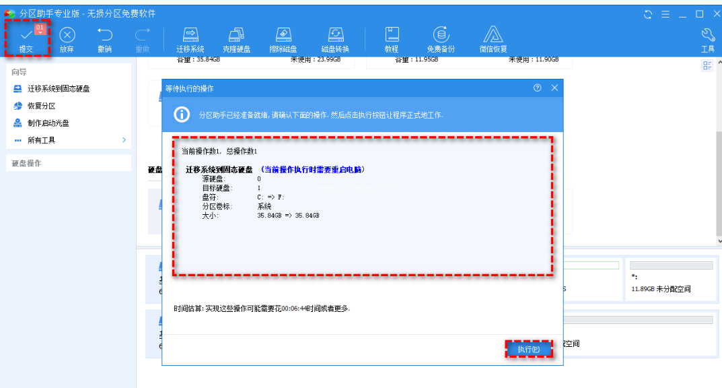Open the 迁移系统 (Migrate OS) tool

click(190, 38)
